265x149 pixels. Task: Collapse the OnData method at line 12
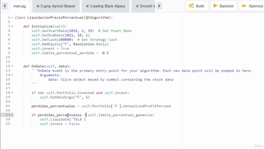12,66
